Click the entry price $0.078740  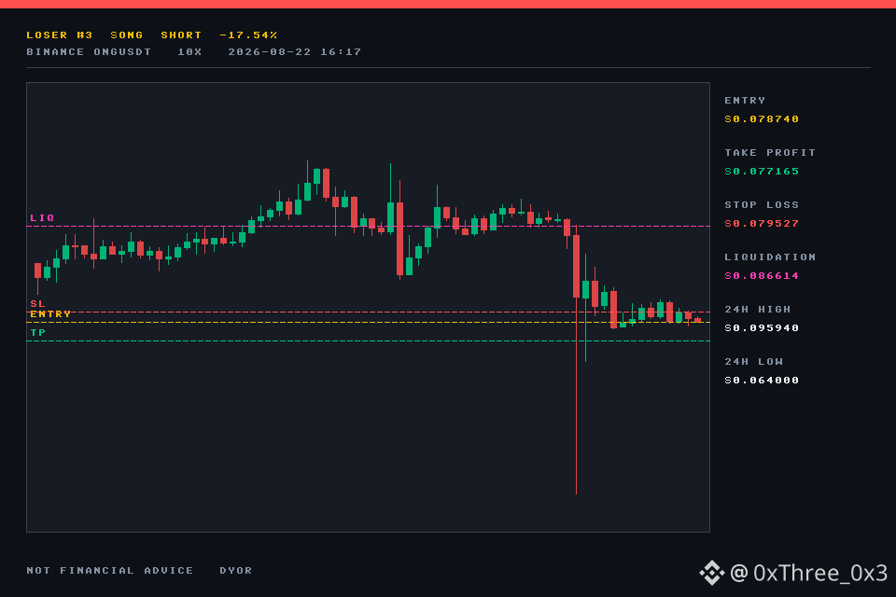pos(762,119)
